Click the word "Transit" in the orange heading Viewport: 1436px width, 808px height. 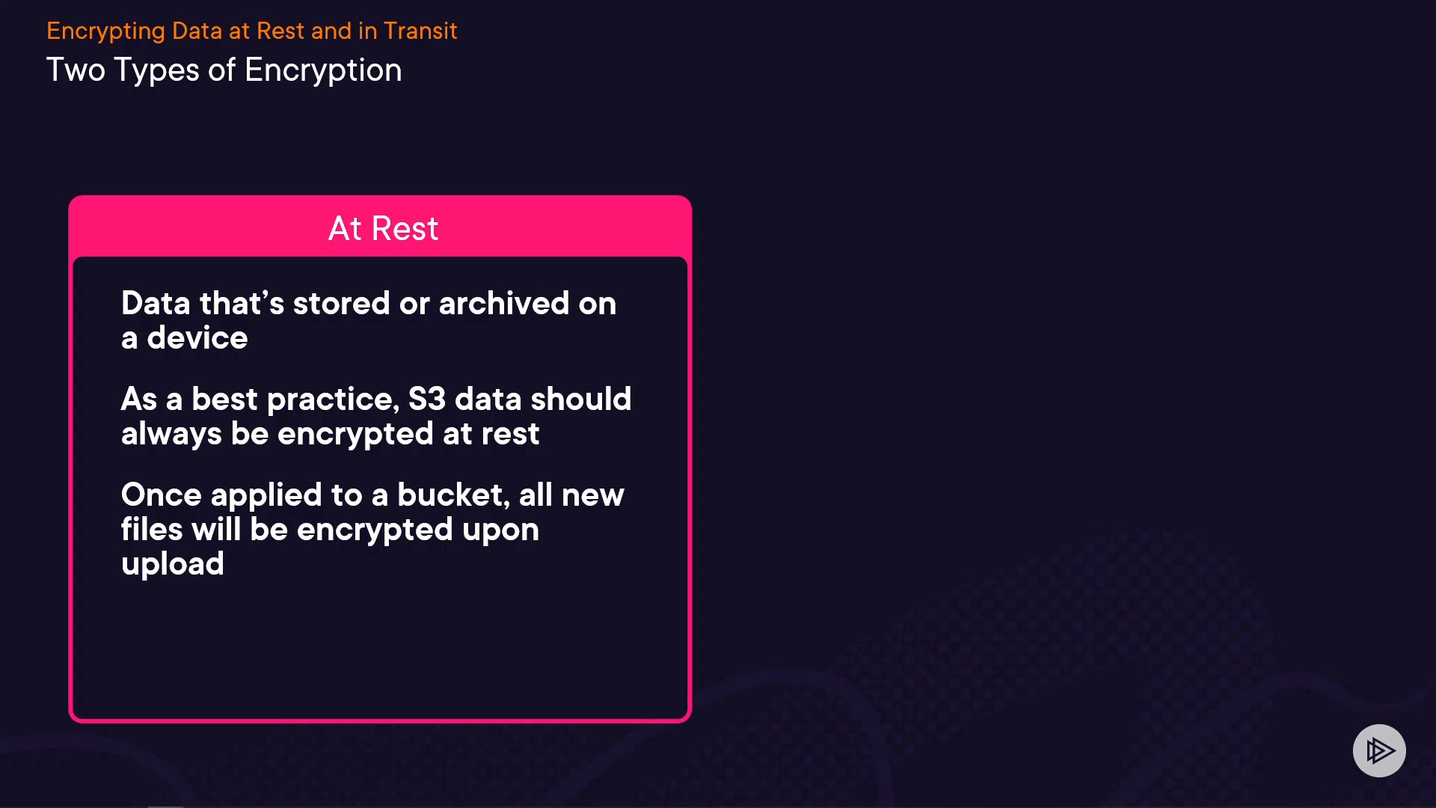tap(420, 31)
